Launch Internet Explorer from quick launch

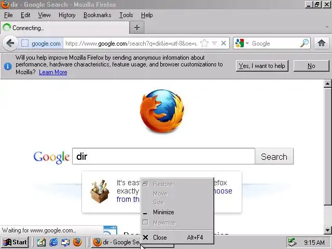pyautogui.click(x=53, y=242)
